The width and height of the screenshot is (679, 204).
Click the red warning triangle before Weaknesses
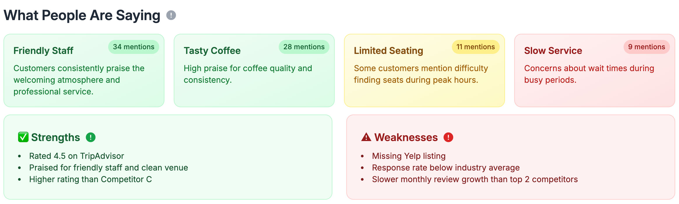pos(366,137)
